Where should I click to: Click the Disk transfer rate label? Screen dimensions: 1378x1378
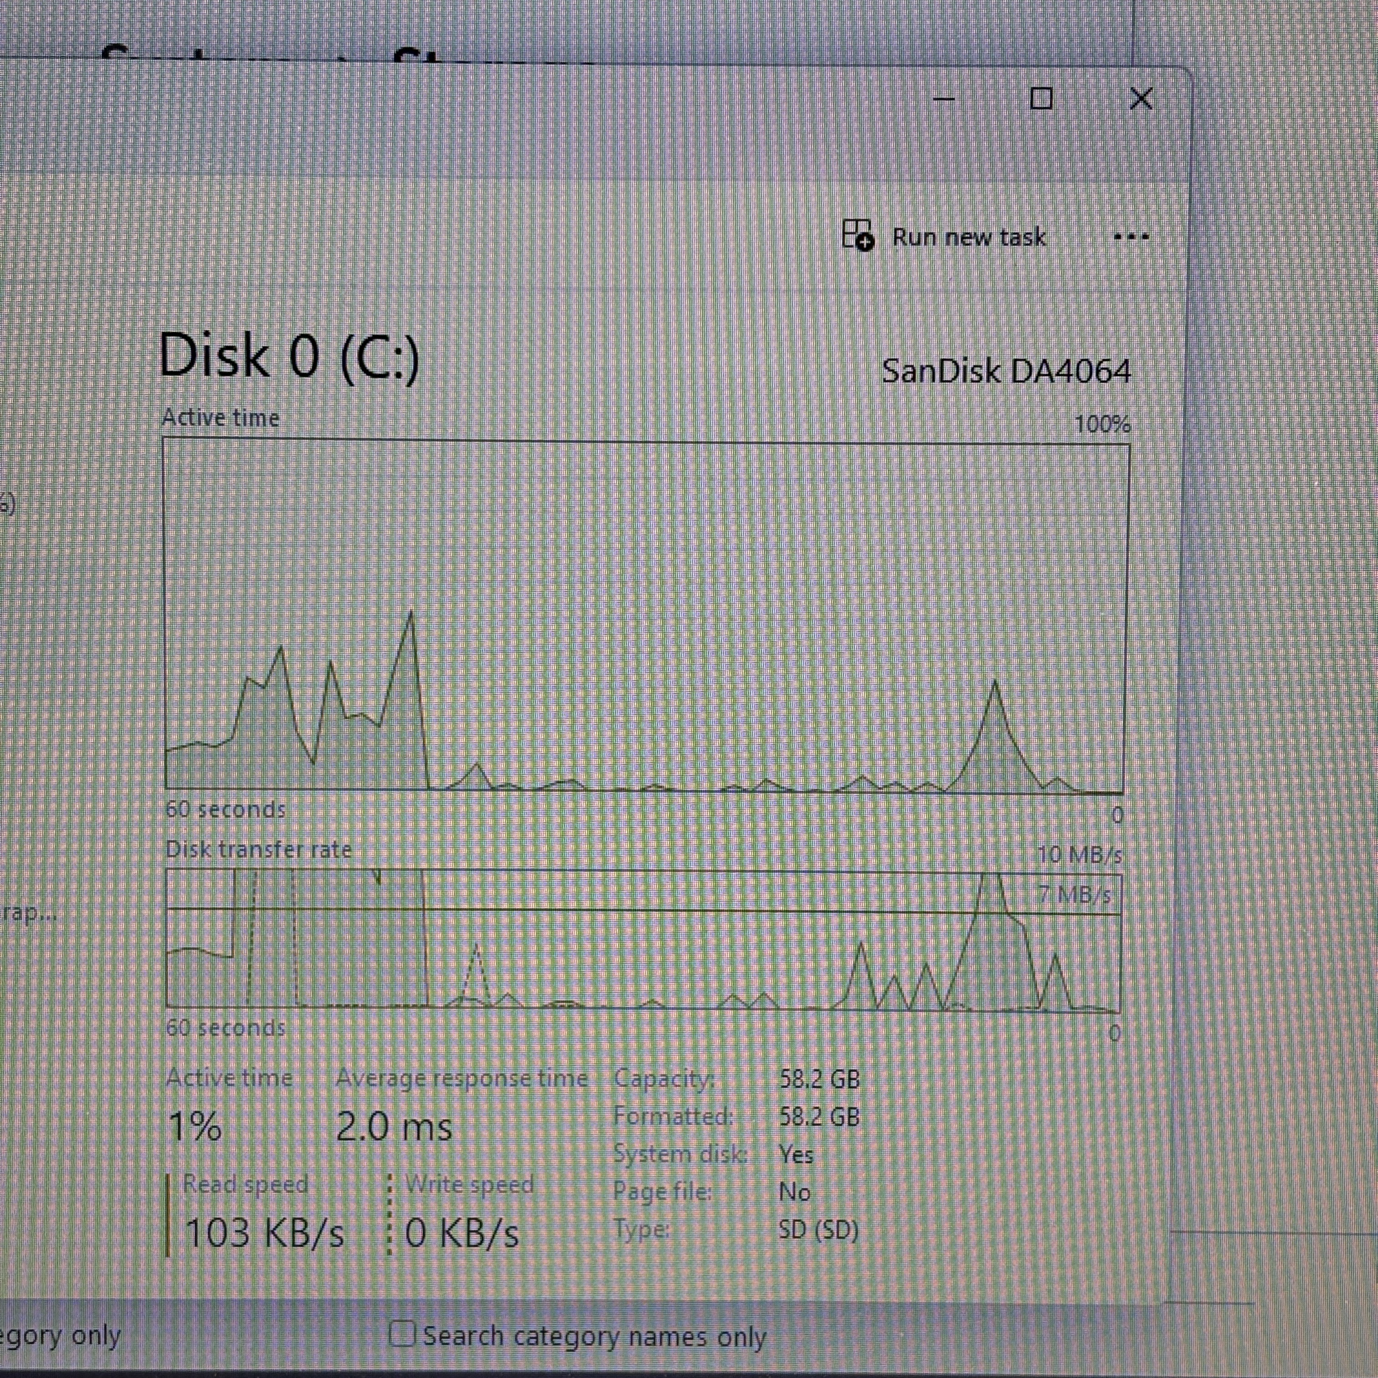(259, 849)
